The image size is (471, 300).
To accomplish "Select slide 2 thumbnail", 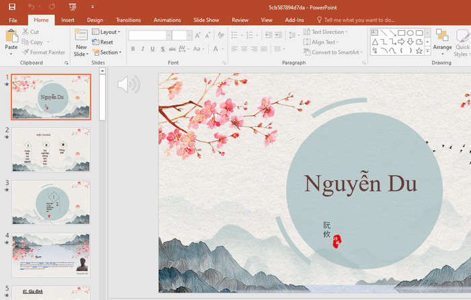I will (51, 149).
